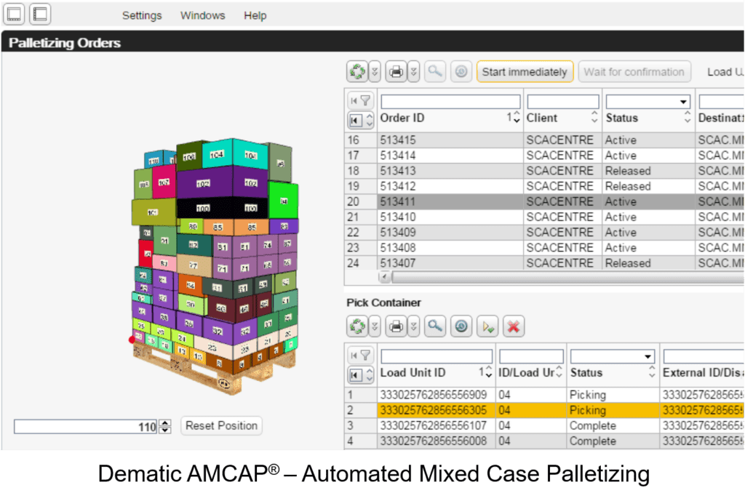
Task: Click the first window layout icon left of Settings
Action: point(15,15)
